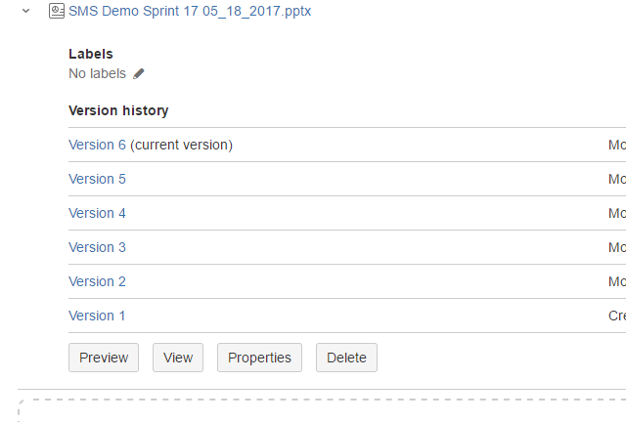This screenshot has width=626, height=422.
Task: Click the dashed file drop zone
Action: pos(322,410)
